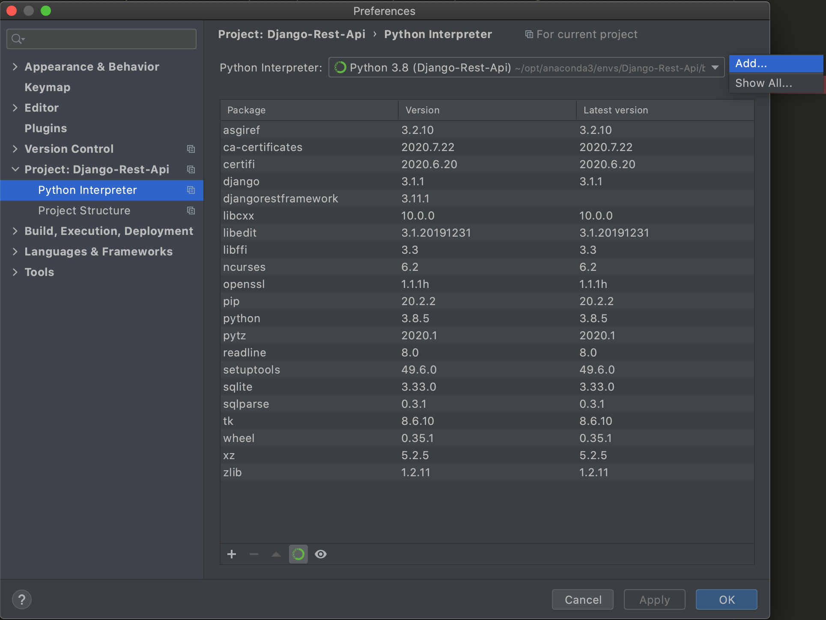Viewport: 826px width, 620px height.
Task: Expand the Appearance & Behavior section
Action: tap(15, 67)
